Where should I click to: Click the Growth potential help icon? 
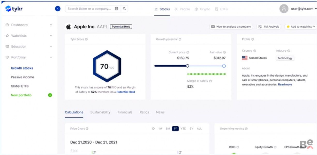180,39
